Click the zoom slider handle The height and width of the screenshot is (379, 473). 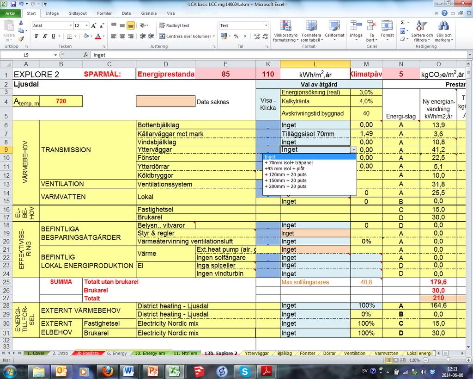(448, 360)
